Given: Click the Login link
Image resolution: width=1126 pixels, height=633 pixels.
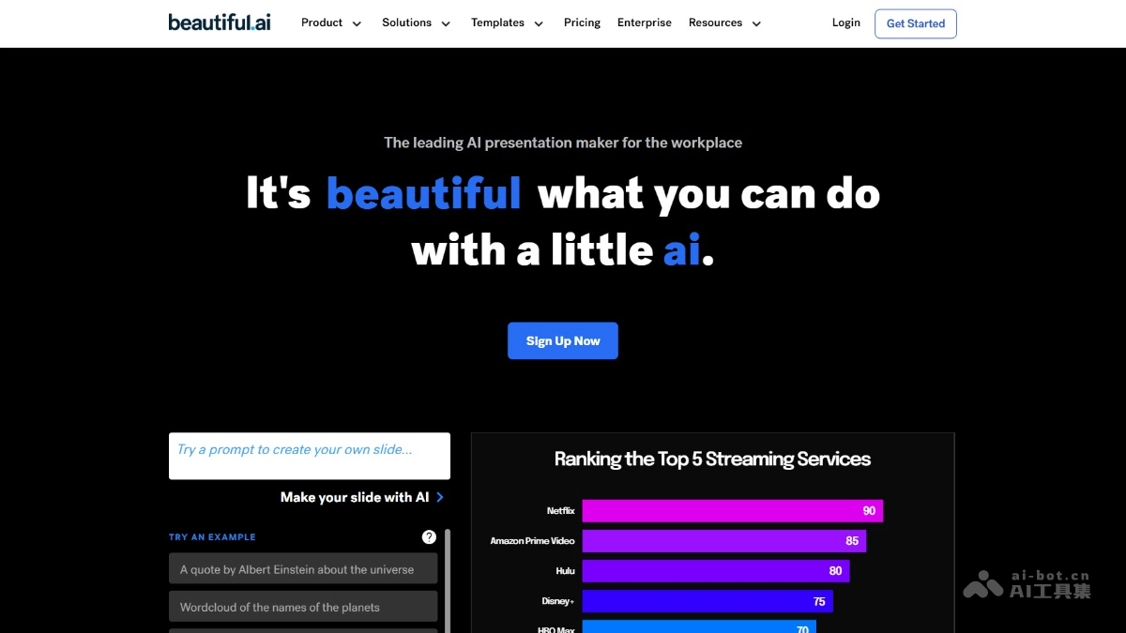Looking at the screenshot, I should 845,23.
